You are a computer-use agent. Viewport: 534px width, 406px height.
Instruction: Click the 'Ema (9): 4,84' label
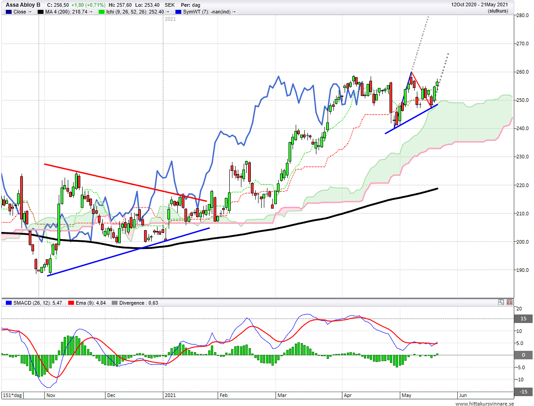(x=91, y=303)
